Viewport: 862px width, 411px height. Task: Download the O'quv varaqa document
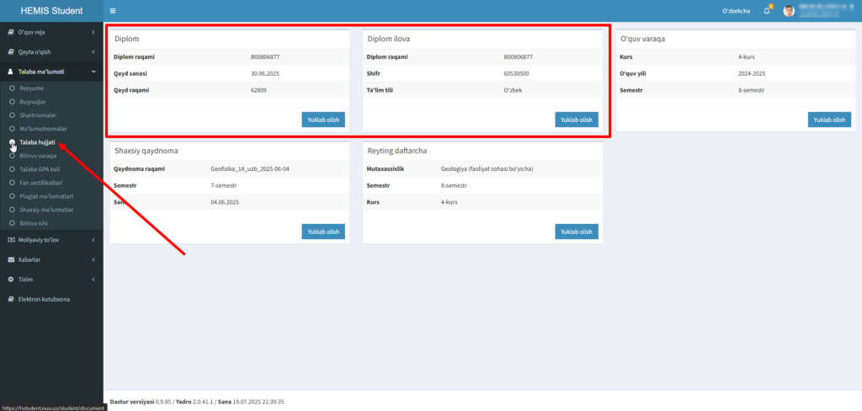coord(829,120)
